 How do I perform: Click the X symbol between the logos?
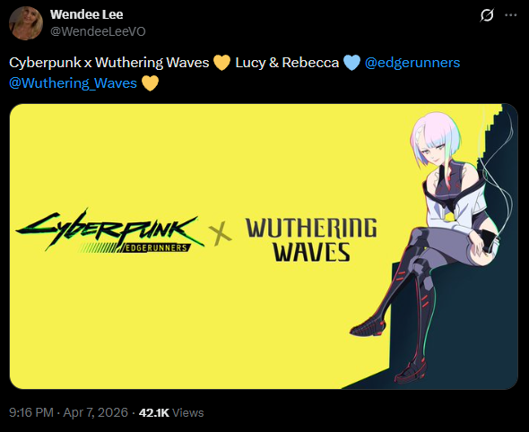(220, 235)
